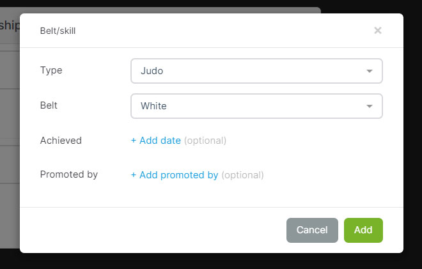The width and height of the screenshot is (422, 269).
Task: Click the Promoted by field label
Action: click(69, 174)
